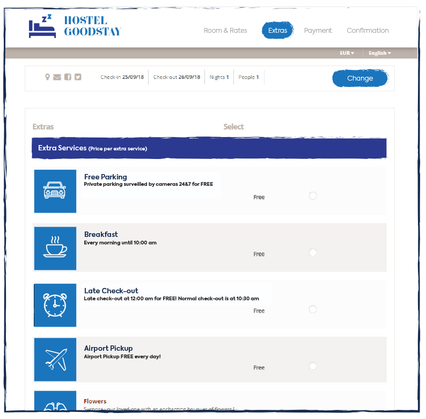This screenshot has width=426, height=419.
Task: Click "Every morning until 10:00 am" description
Action: [x=120, y=243]
